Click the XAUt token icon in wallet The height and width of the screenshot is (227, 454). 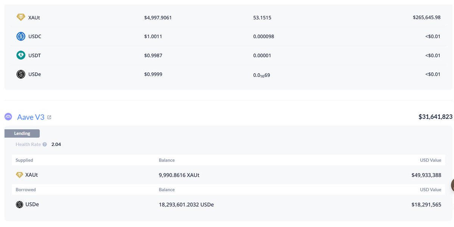click(21, 17)
